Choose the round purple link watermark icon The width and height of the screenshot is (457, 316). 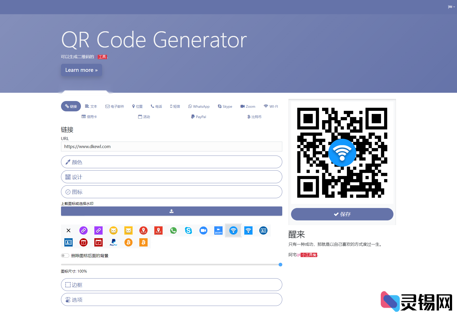pyautogui.click(x=83, y=230)
